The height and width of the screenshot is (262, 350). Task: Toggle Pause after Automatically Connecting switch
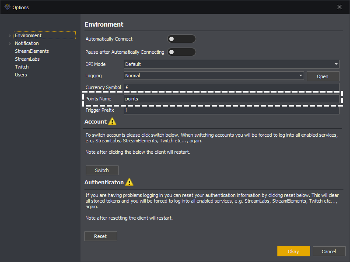182,52
